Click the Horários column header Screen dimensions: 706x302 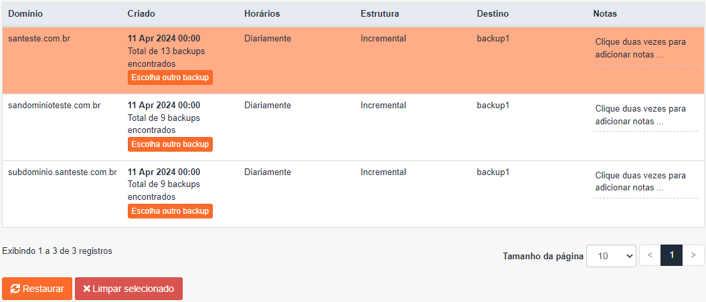coord(262,14)
